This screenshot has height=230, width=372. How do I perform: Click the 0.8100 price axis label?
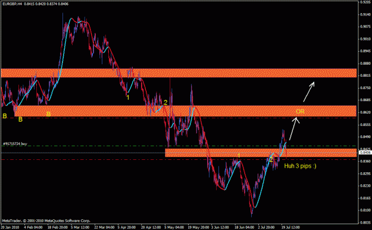[x=365, y=210]
